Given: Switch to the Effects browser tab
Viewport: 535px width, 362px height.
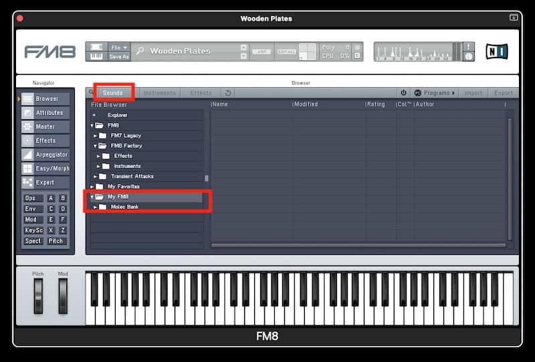Looking at the screenshot, I should point(201,93).
